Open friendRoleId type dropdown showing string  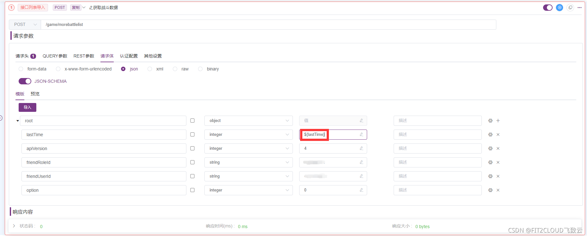tap(249, 162)
